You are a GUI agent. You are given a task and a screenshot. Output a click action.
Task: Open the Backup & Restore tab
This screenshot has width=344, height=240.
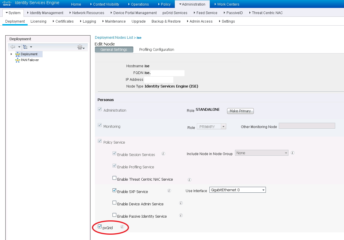(166, 21)
